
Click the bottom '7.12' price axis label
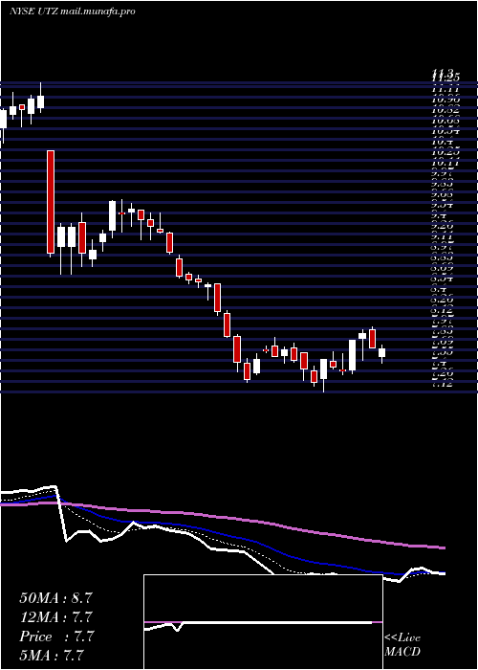445,384
